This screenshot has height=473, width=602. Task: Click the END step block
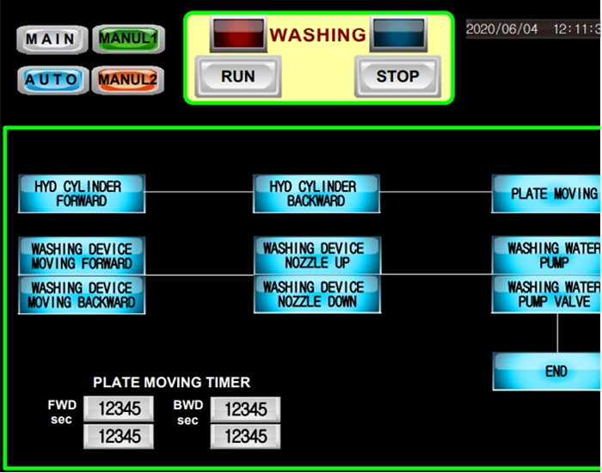(547, 372)
